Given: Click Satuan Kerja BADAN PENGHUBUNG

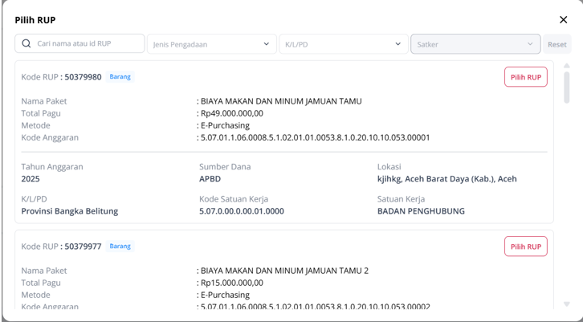Looking at the screenshot, I should (x=421, y=211).
